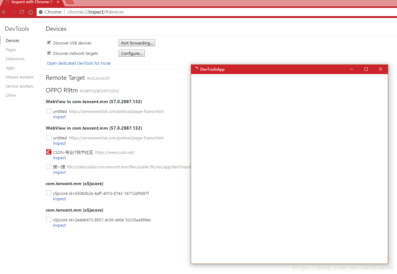Close the Inspect with Chrome tab
Viewport: 397px width, 274px height.
[58, 2]
